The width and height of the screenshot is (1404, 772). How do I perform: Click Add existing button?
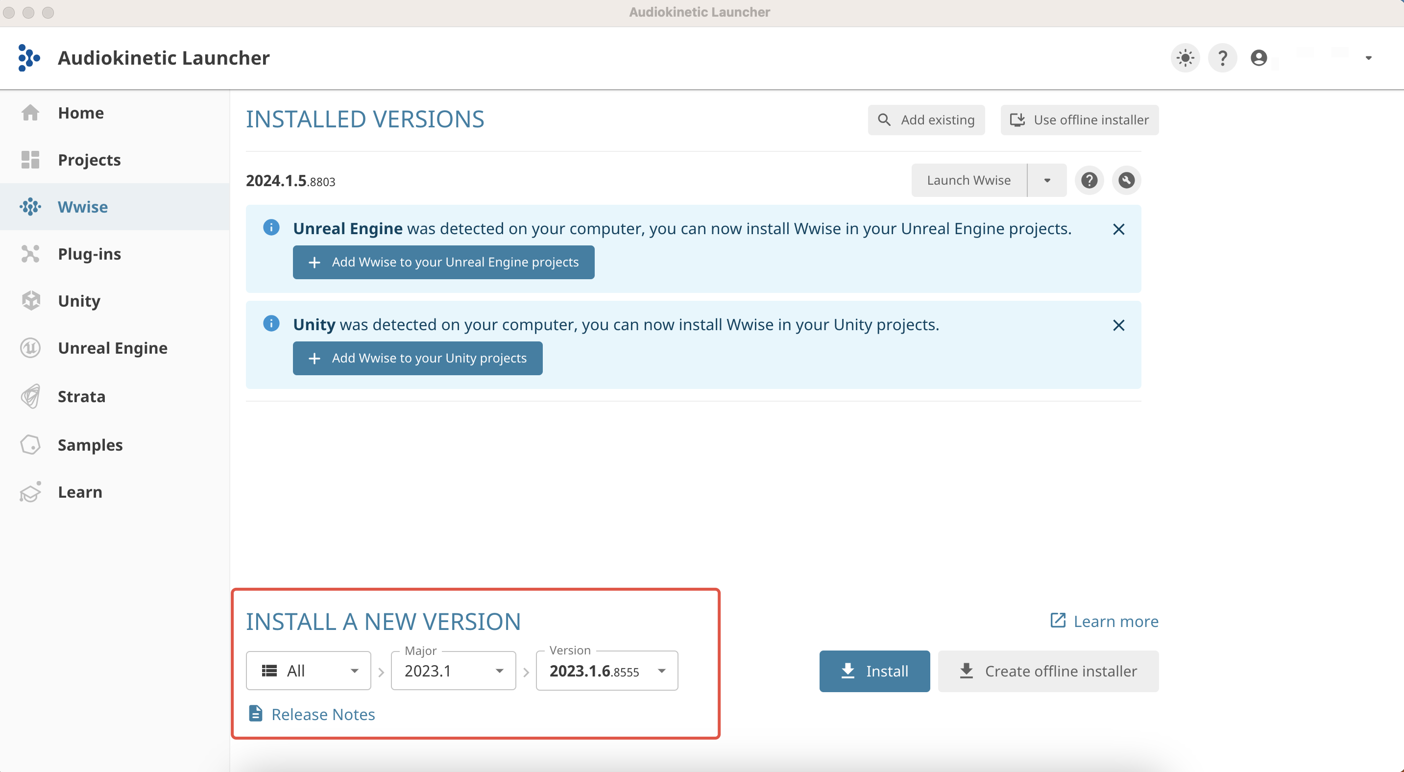pyautogui.click(x=926, y=120)
